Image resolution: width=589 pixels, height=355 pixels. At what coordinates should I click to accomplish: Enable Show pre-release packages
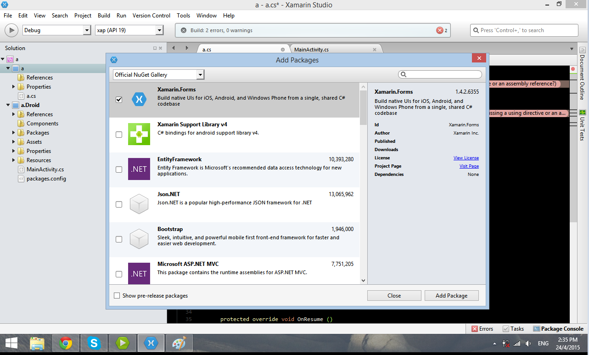tap(117, 296)
